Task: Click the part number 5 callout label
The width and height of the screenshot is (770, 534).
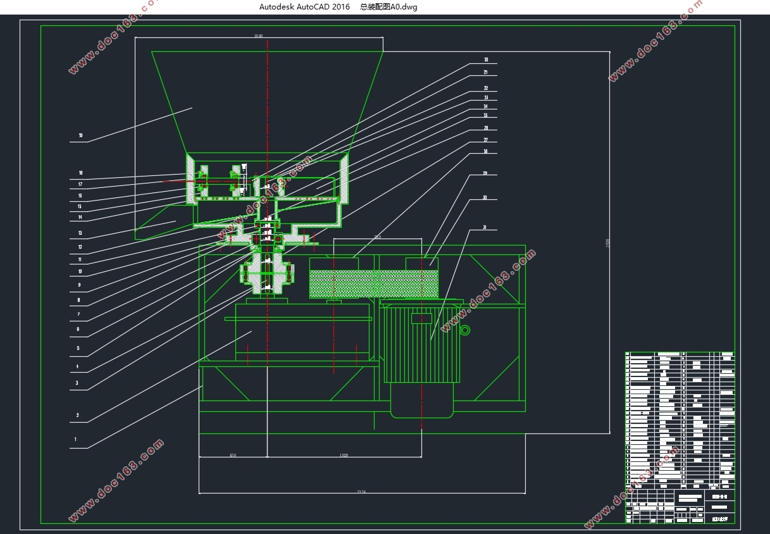Action: tap(78, 348)
